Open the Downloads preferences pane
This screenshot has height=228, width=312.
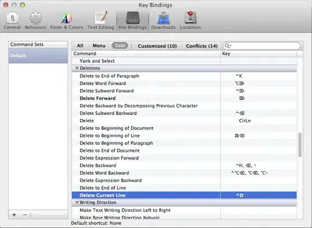click(x=164, y=21)
